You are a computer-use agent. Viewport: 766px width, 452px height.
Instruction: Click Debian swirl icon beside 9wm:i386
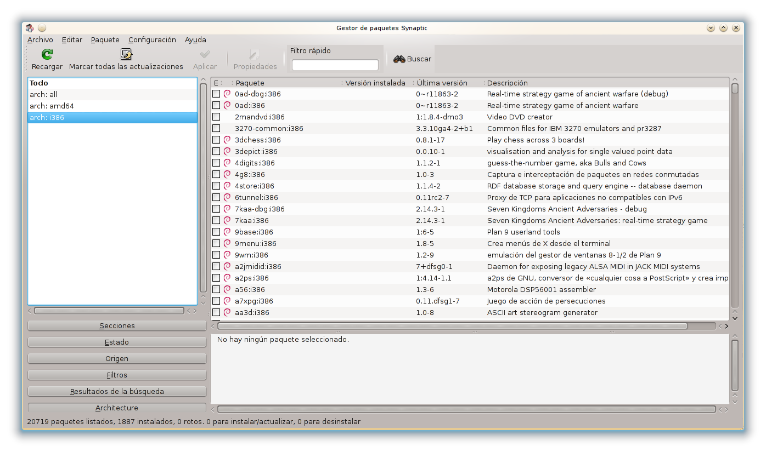pos(227,255)
